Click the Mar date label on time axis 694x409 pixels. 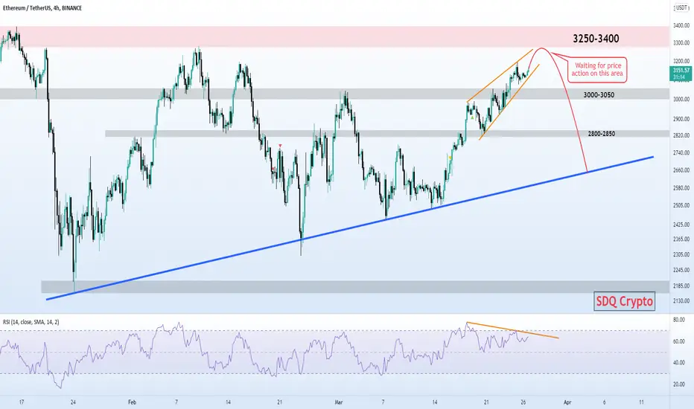coord(339,402)
